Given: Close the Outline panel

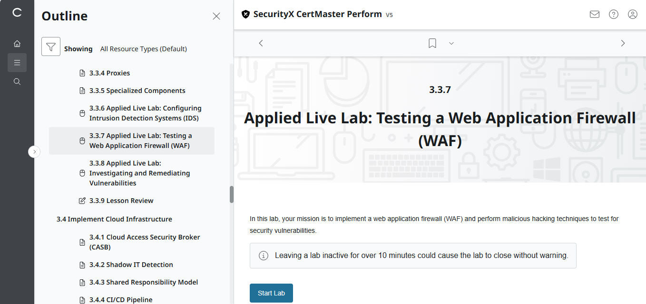Looking at the screenshot, I should 216,16.
